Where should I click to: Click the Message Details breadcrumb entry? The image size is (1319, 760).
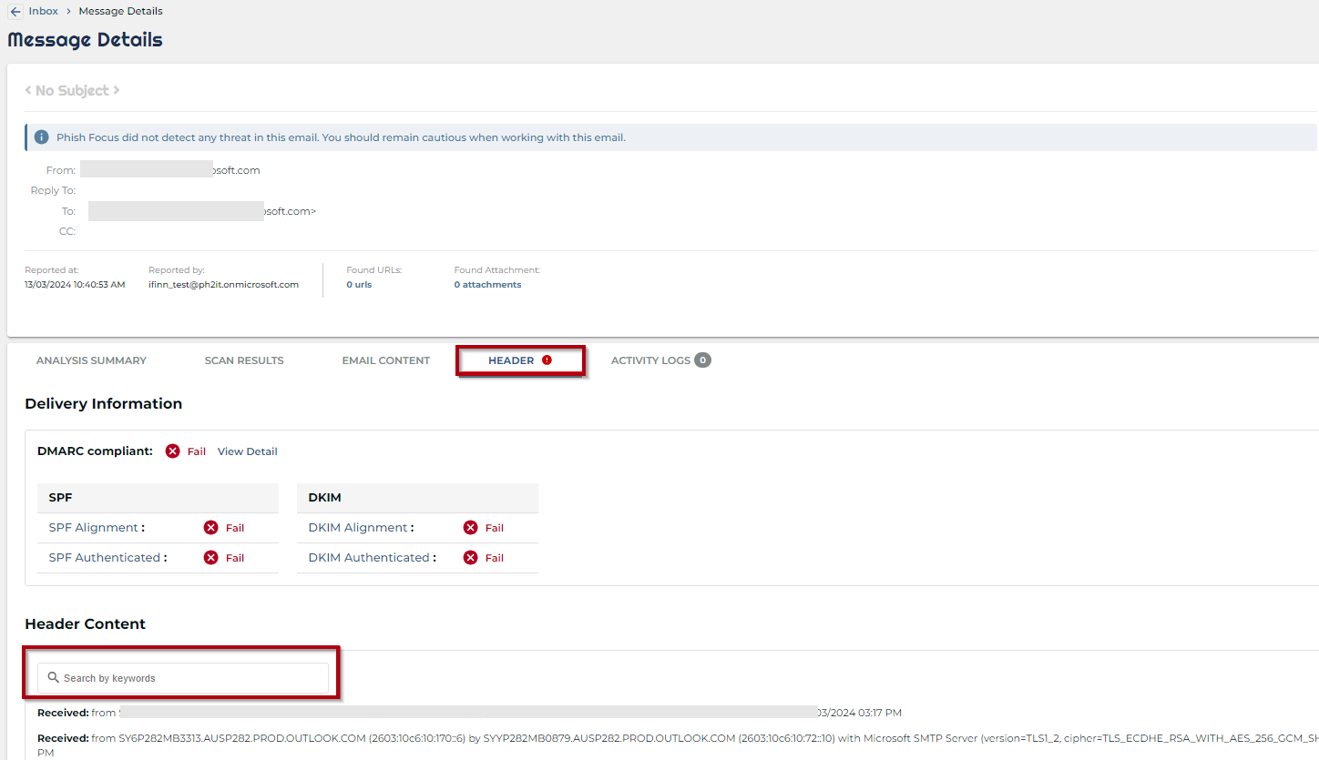120,11
